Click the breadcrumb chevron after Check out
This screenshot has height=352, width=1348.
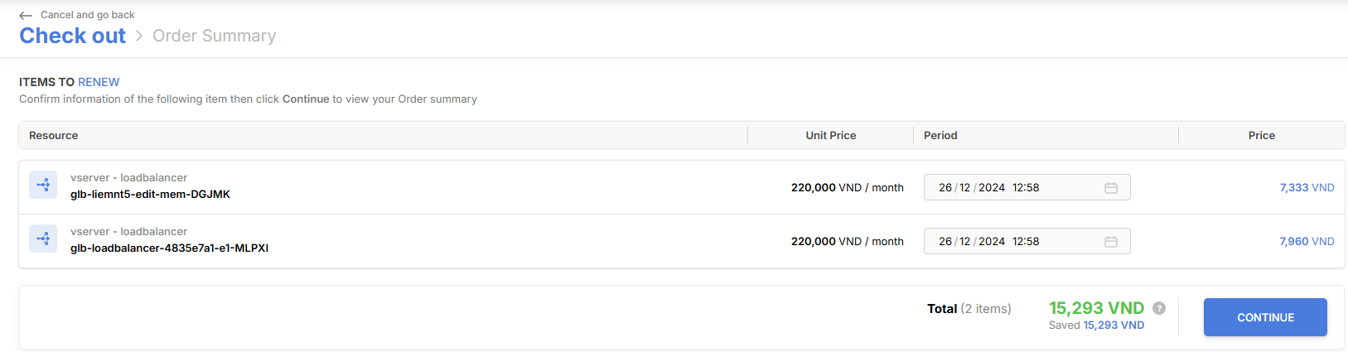[x=139, y=36]
